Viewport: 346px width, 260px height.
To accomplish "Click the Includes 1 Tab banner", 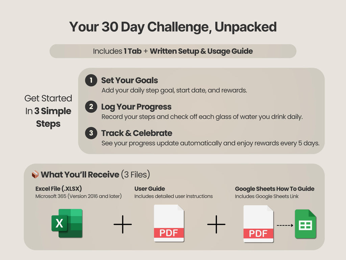I will [173, 51].
